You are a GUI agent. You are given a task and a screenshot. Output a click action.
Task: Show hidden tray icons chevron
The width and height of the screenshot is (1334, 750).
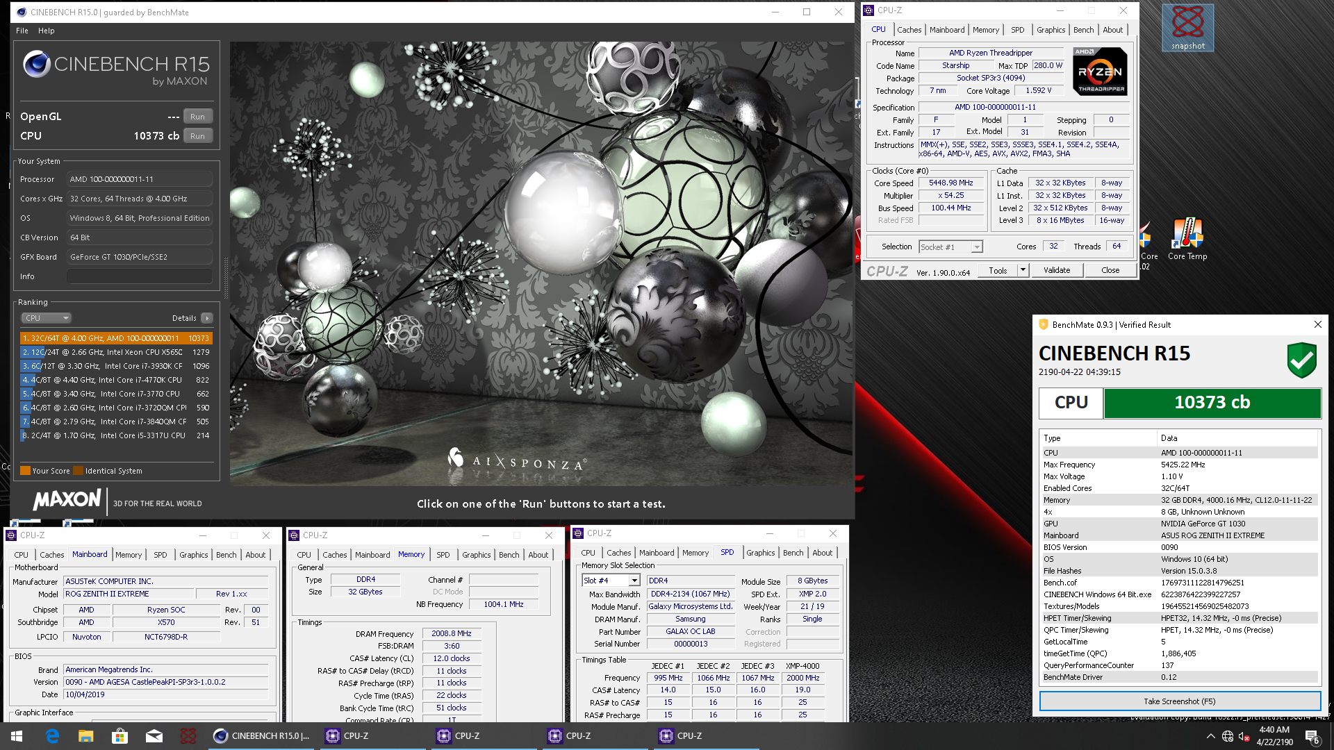click(1210, 736)
